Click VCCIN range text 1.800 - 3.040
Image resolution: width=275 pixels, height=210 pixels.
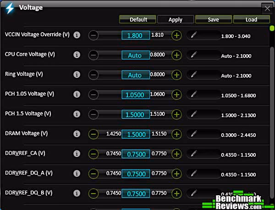click(x=236, y=36)
